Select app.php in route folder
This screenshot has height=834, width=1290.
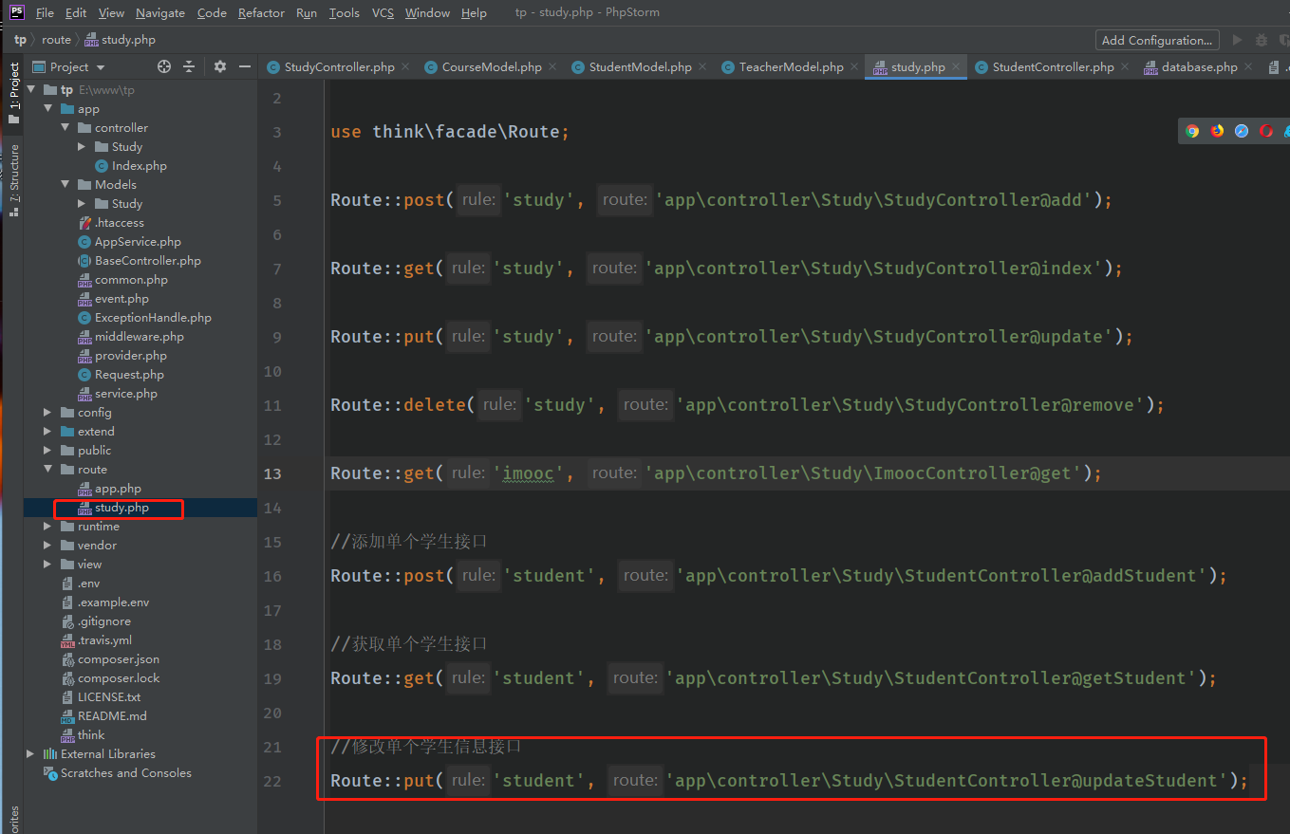(118, 488)
